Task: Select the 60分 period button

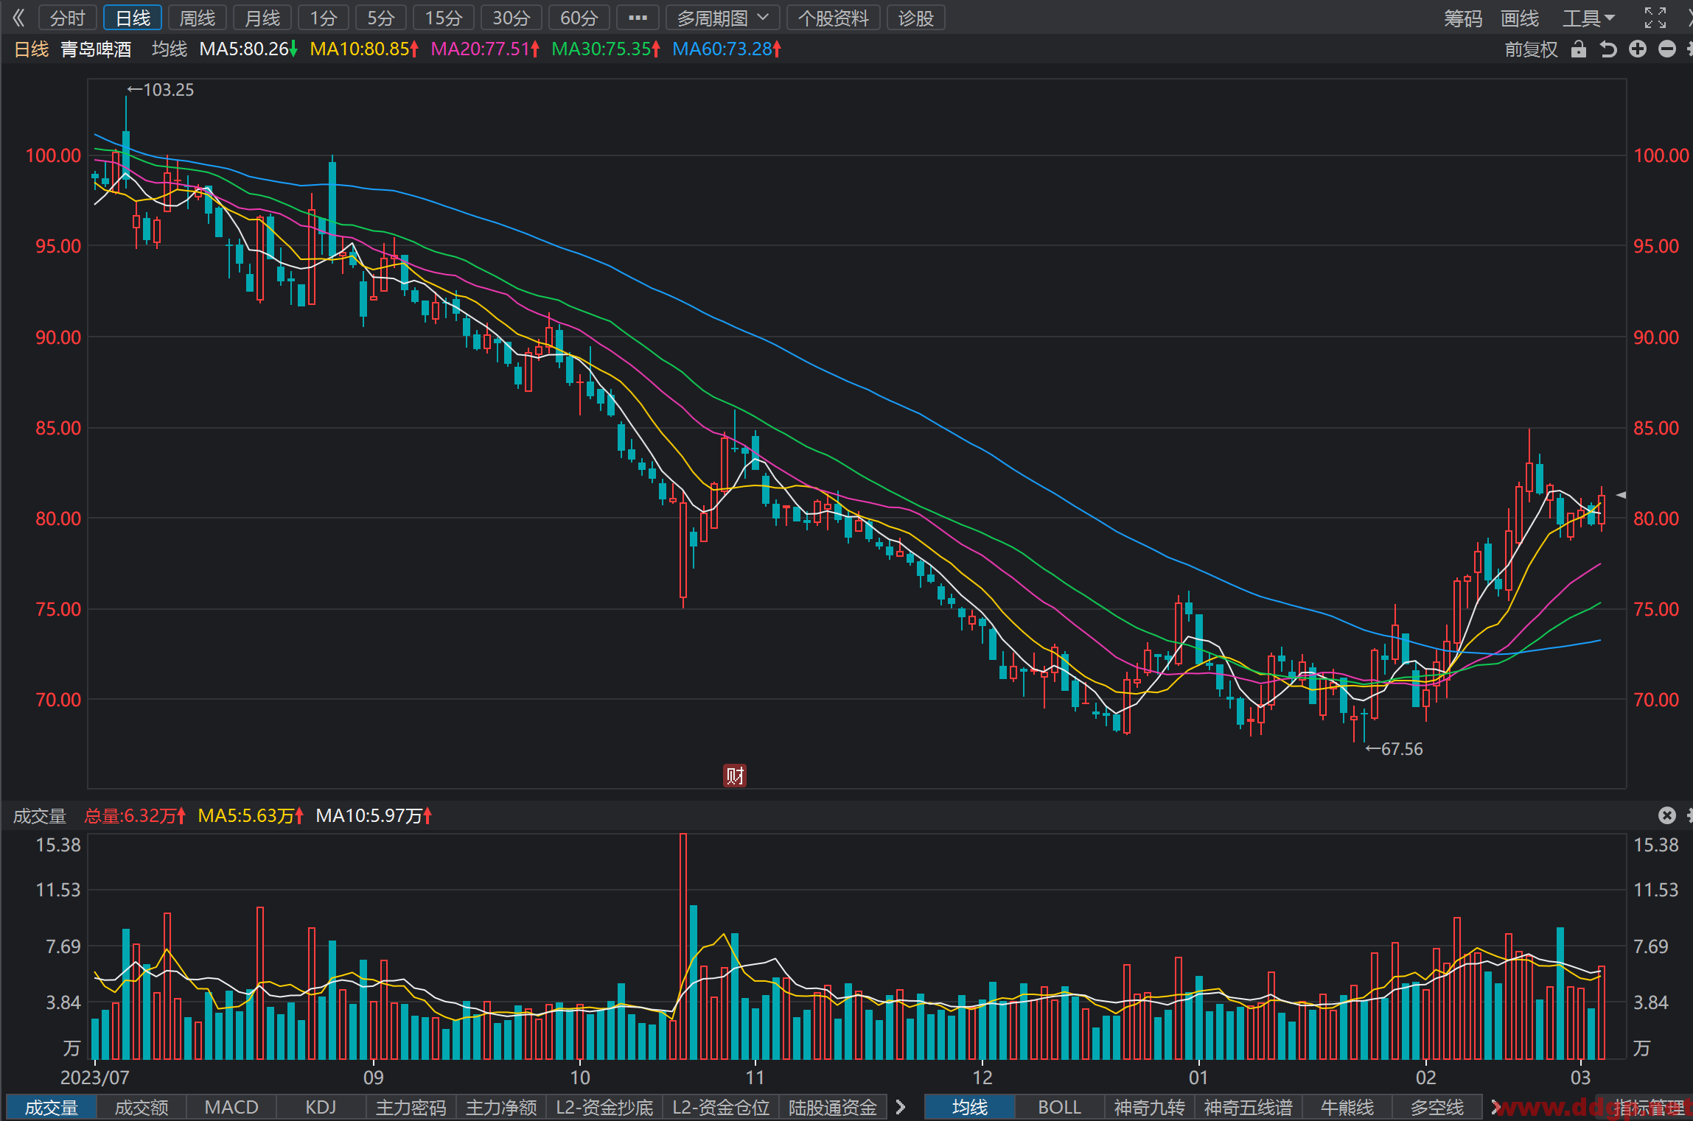Action: pos(579,18)
